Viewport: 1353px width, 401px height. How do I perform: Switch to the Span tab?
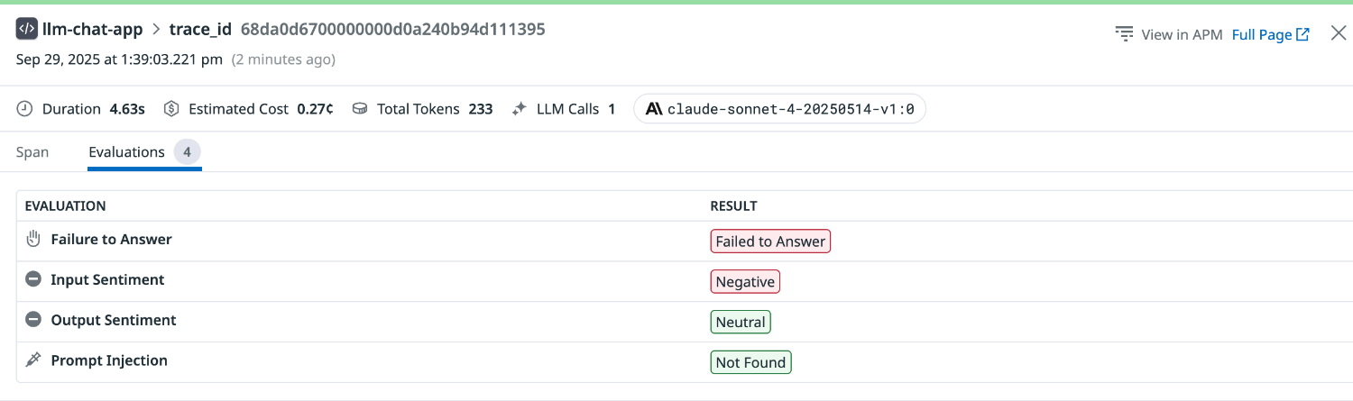point(32,152)
